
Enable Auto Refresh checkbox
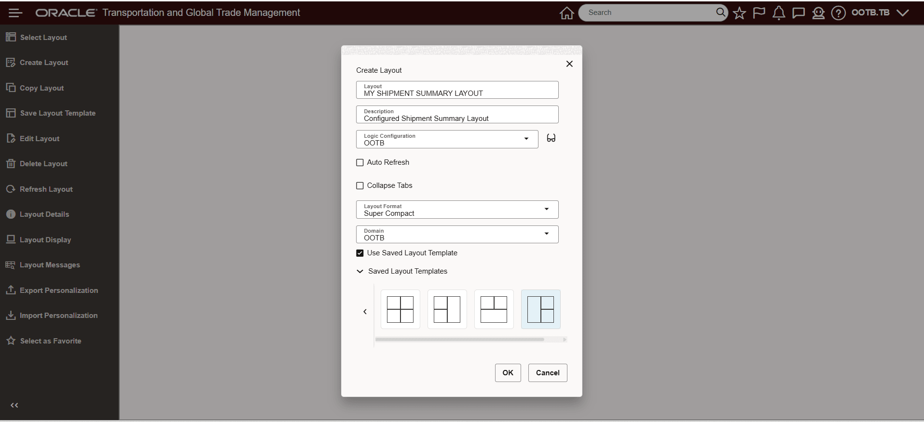point(360,163)
